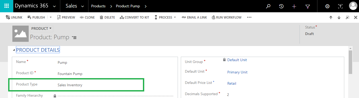Click the Unlink command

[x=14, y=18]
